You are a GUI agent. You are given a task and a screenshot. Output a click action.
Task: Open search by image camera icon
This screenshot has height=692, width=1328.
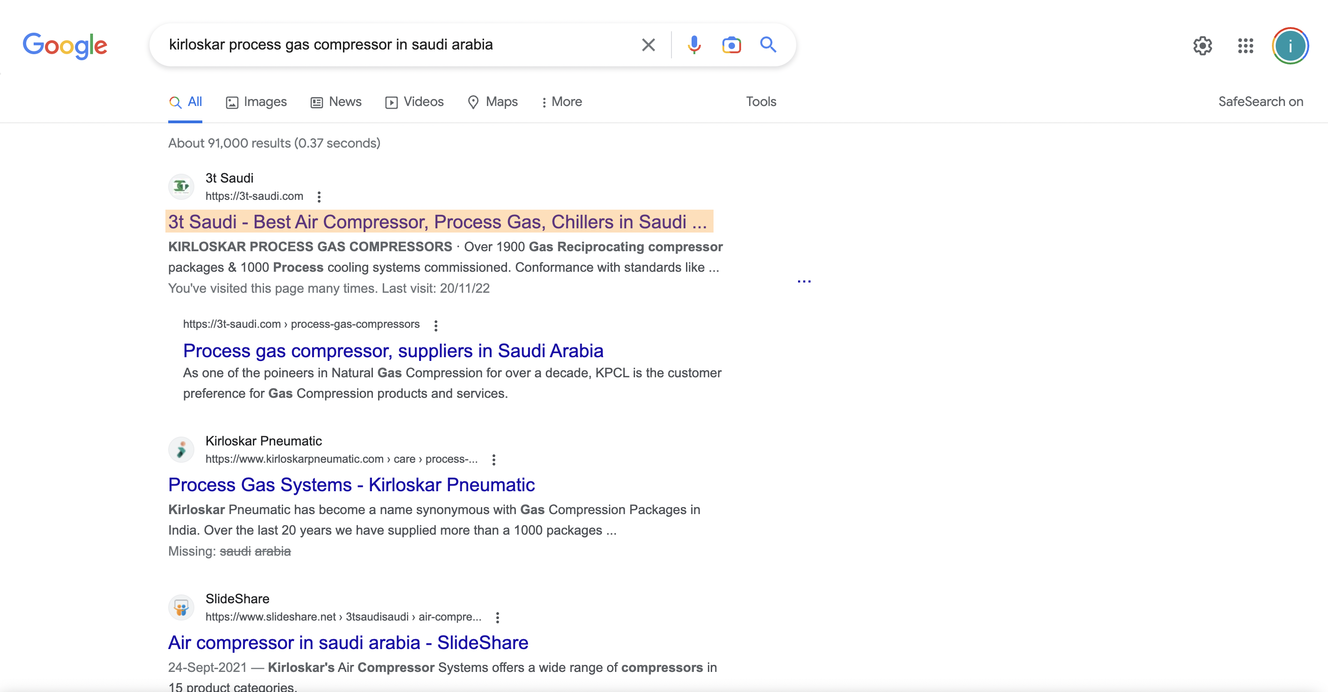click(731, 45)
